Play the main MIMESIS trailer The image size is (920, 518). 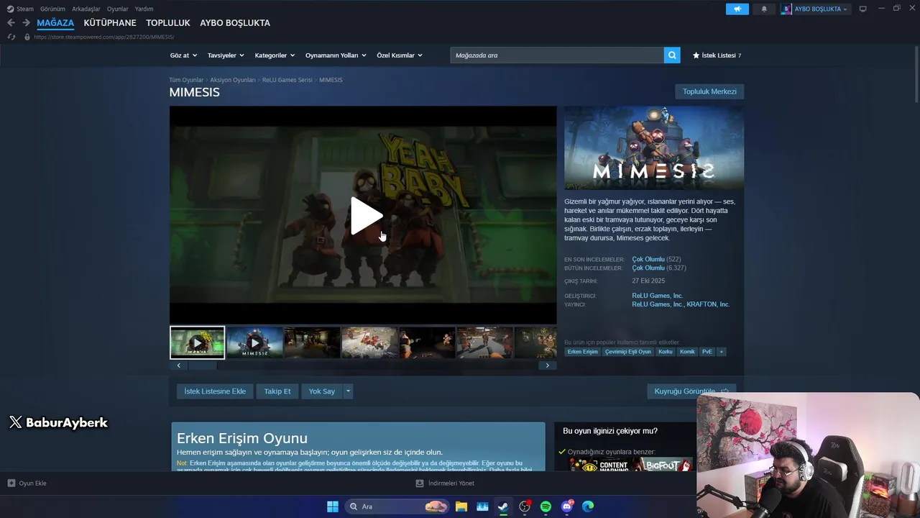coord(366,215)
